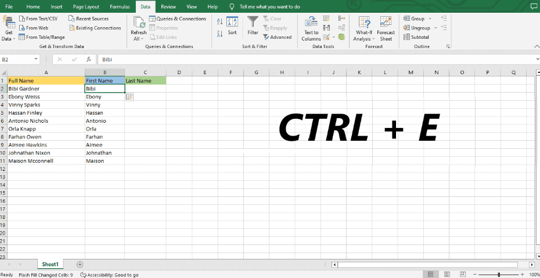Click the Insert Function fx button
The height and width of the screenshot is (278, 540).
pyautogui.click(x=89, y=60)
